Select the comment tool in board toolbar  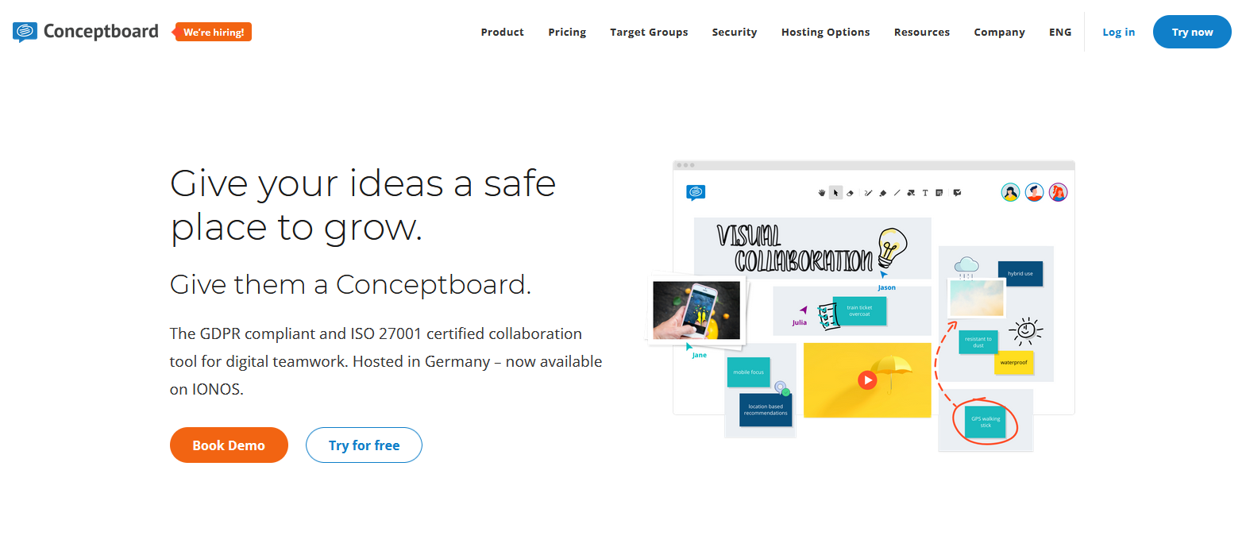(x=957, y=193)
